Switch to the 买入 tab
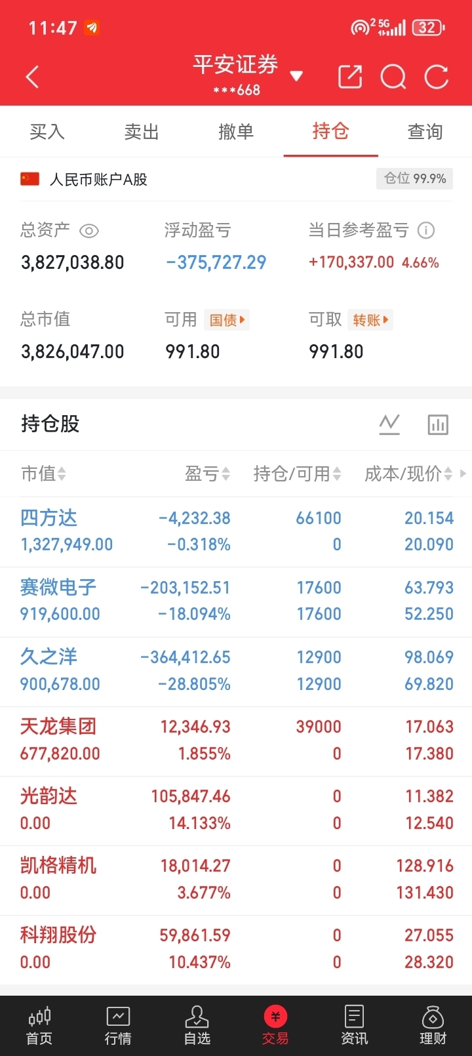 (x=47, y=132)
